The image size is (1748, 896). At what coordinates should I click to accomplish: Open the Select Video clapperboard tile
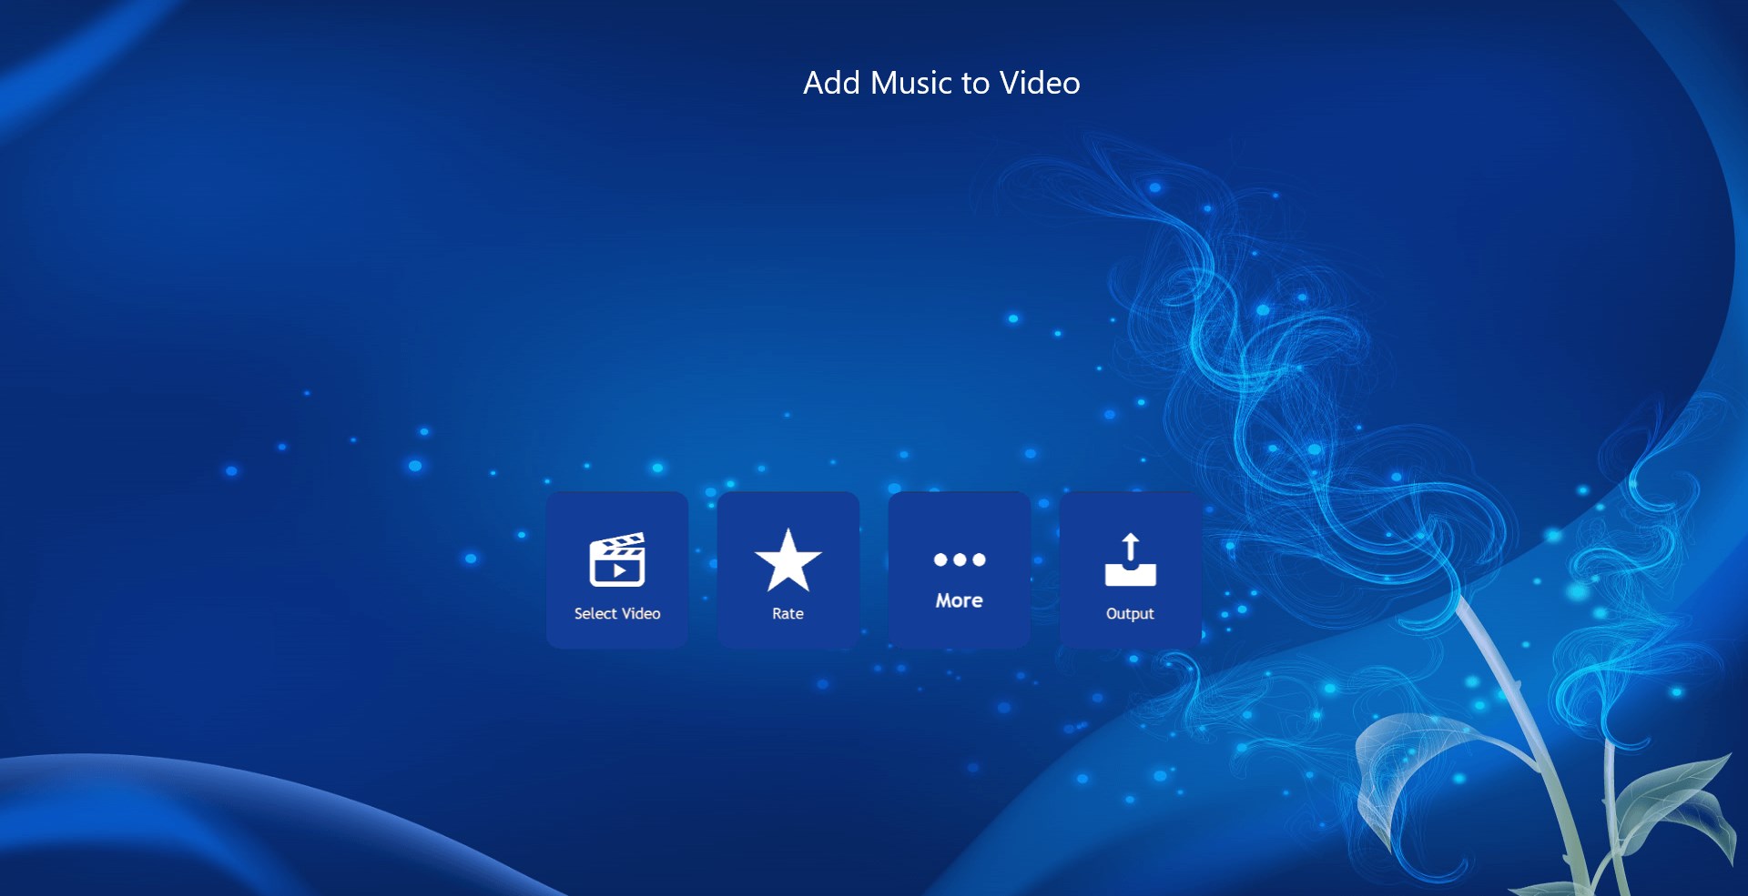[617, 570]
